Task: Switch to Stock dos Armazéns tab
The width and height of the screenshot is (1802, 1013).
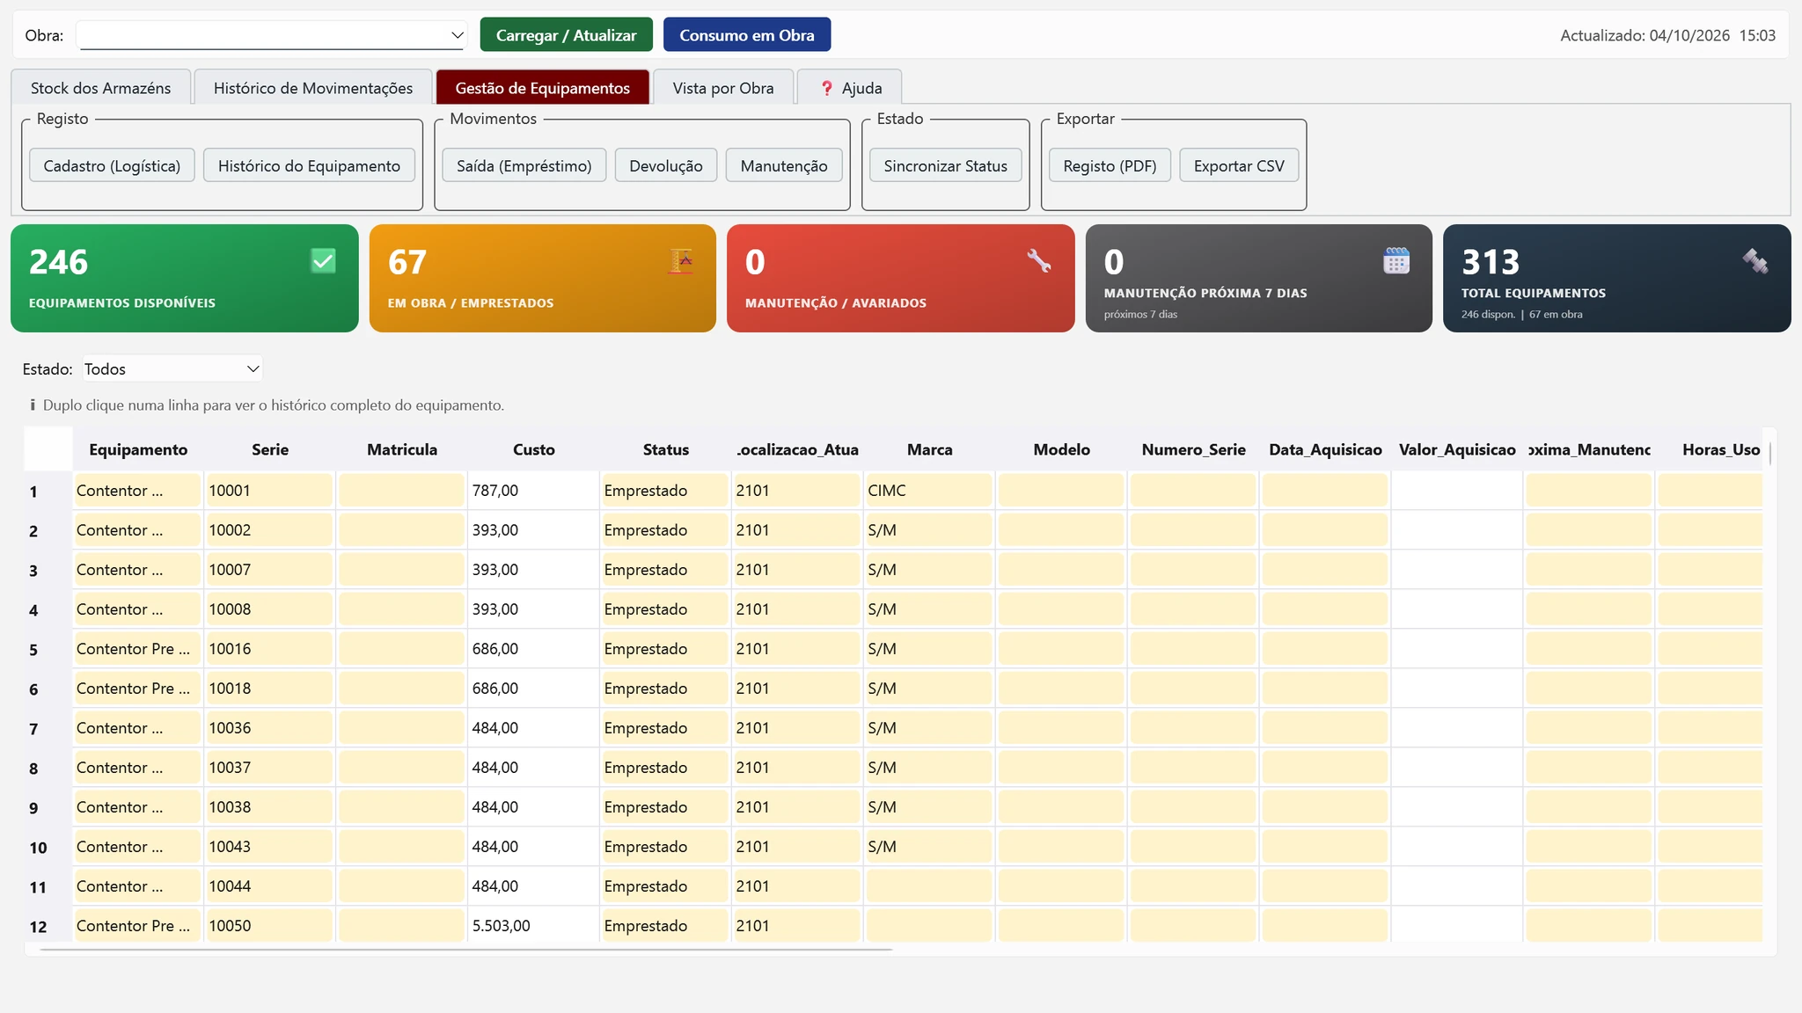Action: [x=101, y=88]
